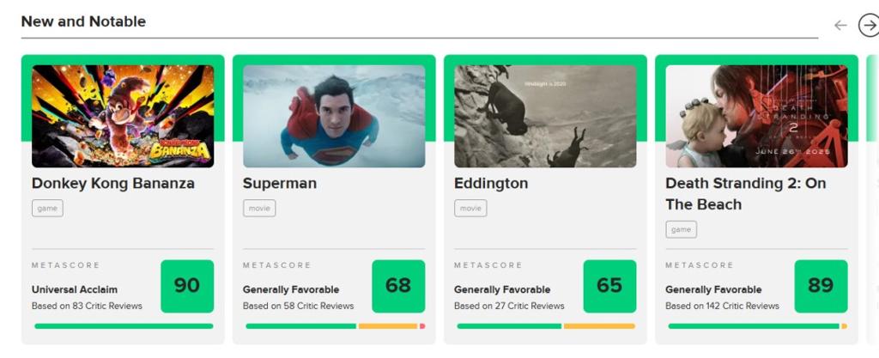Viewport: 879px width, 358px height.
Task: Click the movie tag under Superman
Action: (x=259, y=209)
